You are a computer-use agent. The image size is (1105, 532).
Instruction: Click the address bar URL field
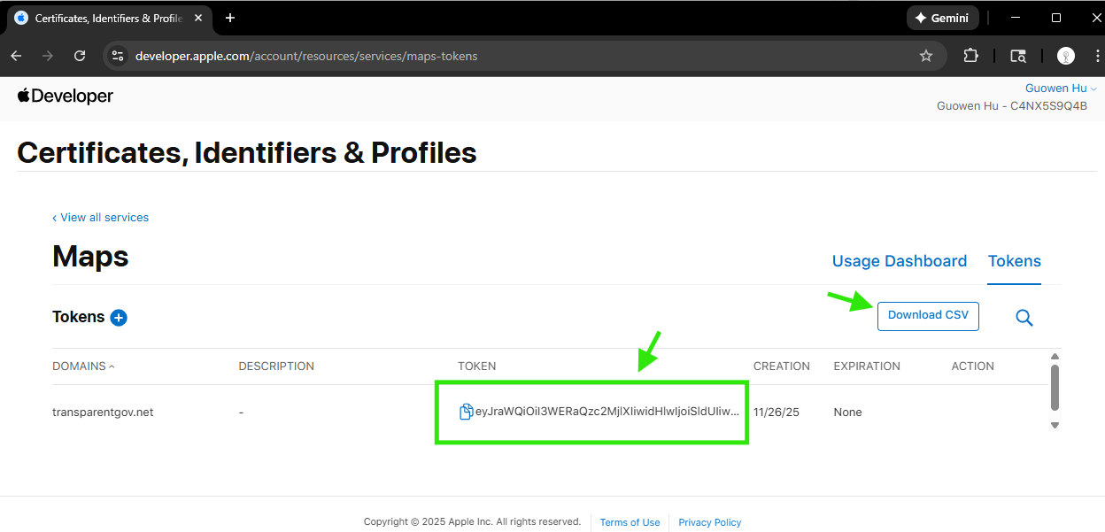click(514, 56)
